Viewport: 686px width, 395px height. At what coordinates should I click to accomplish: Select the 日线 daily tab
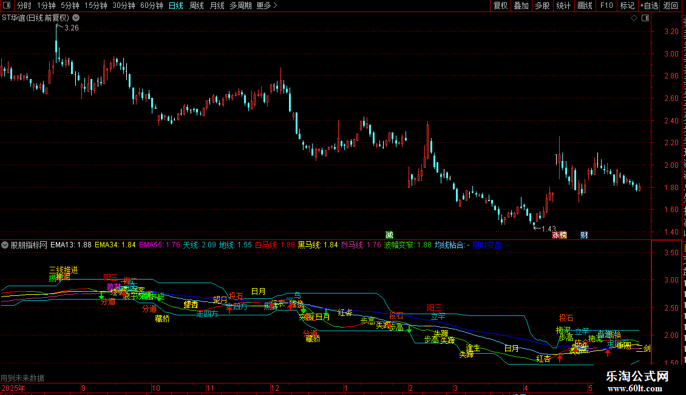176,5
